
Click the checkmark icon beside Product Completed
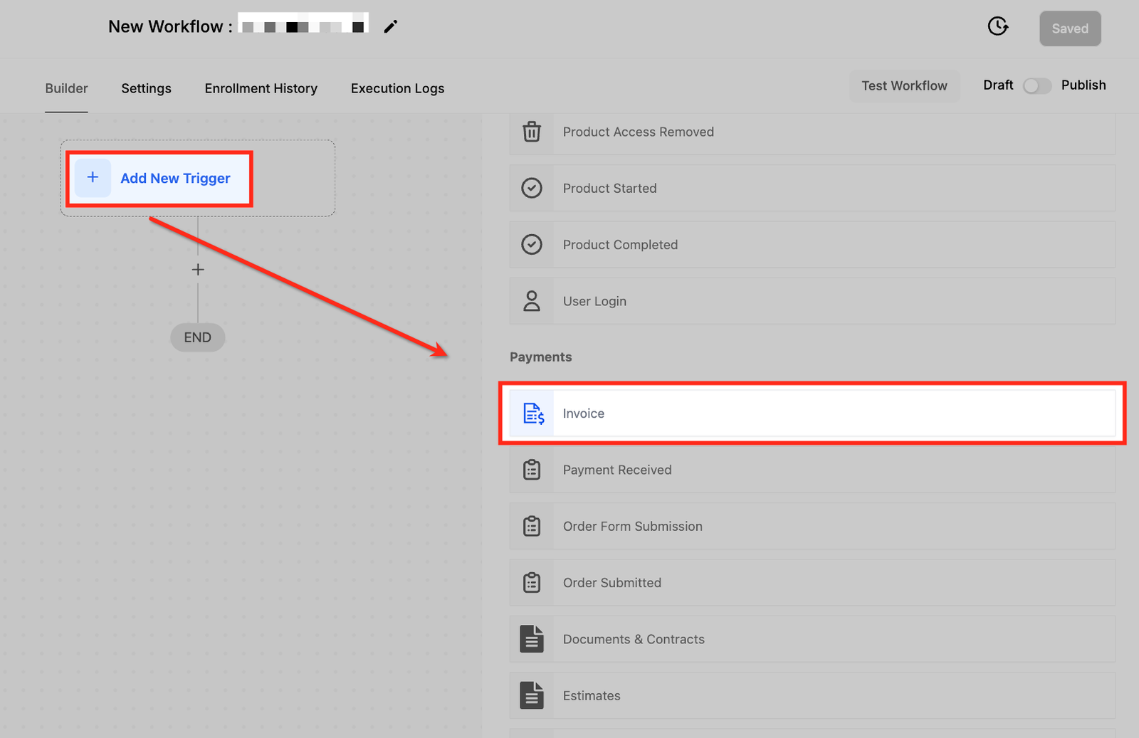click(532, 245)
